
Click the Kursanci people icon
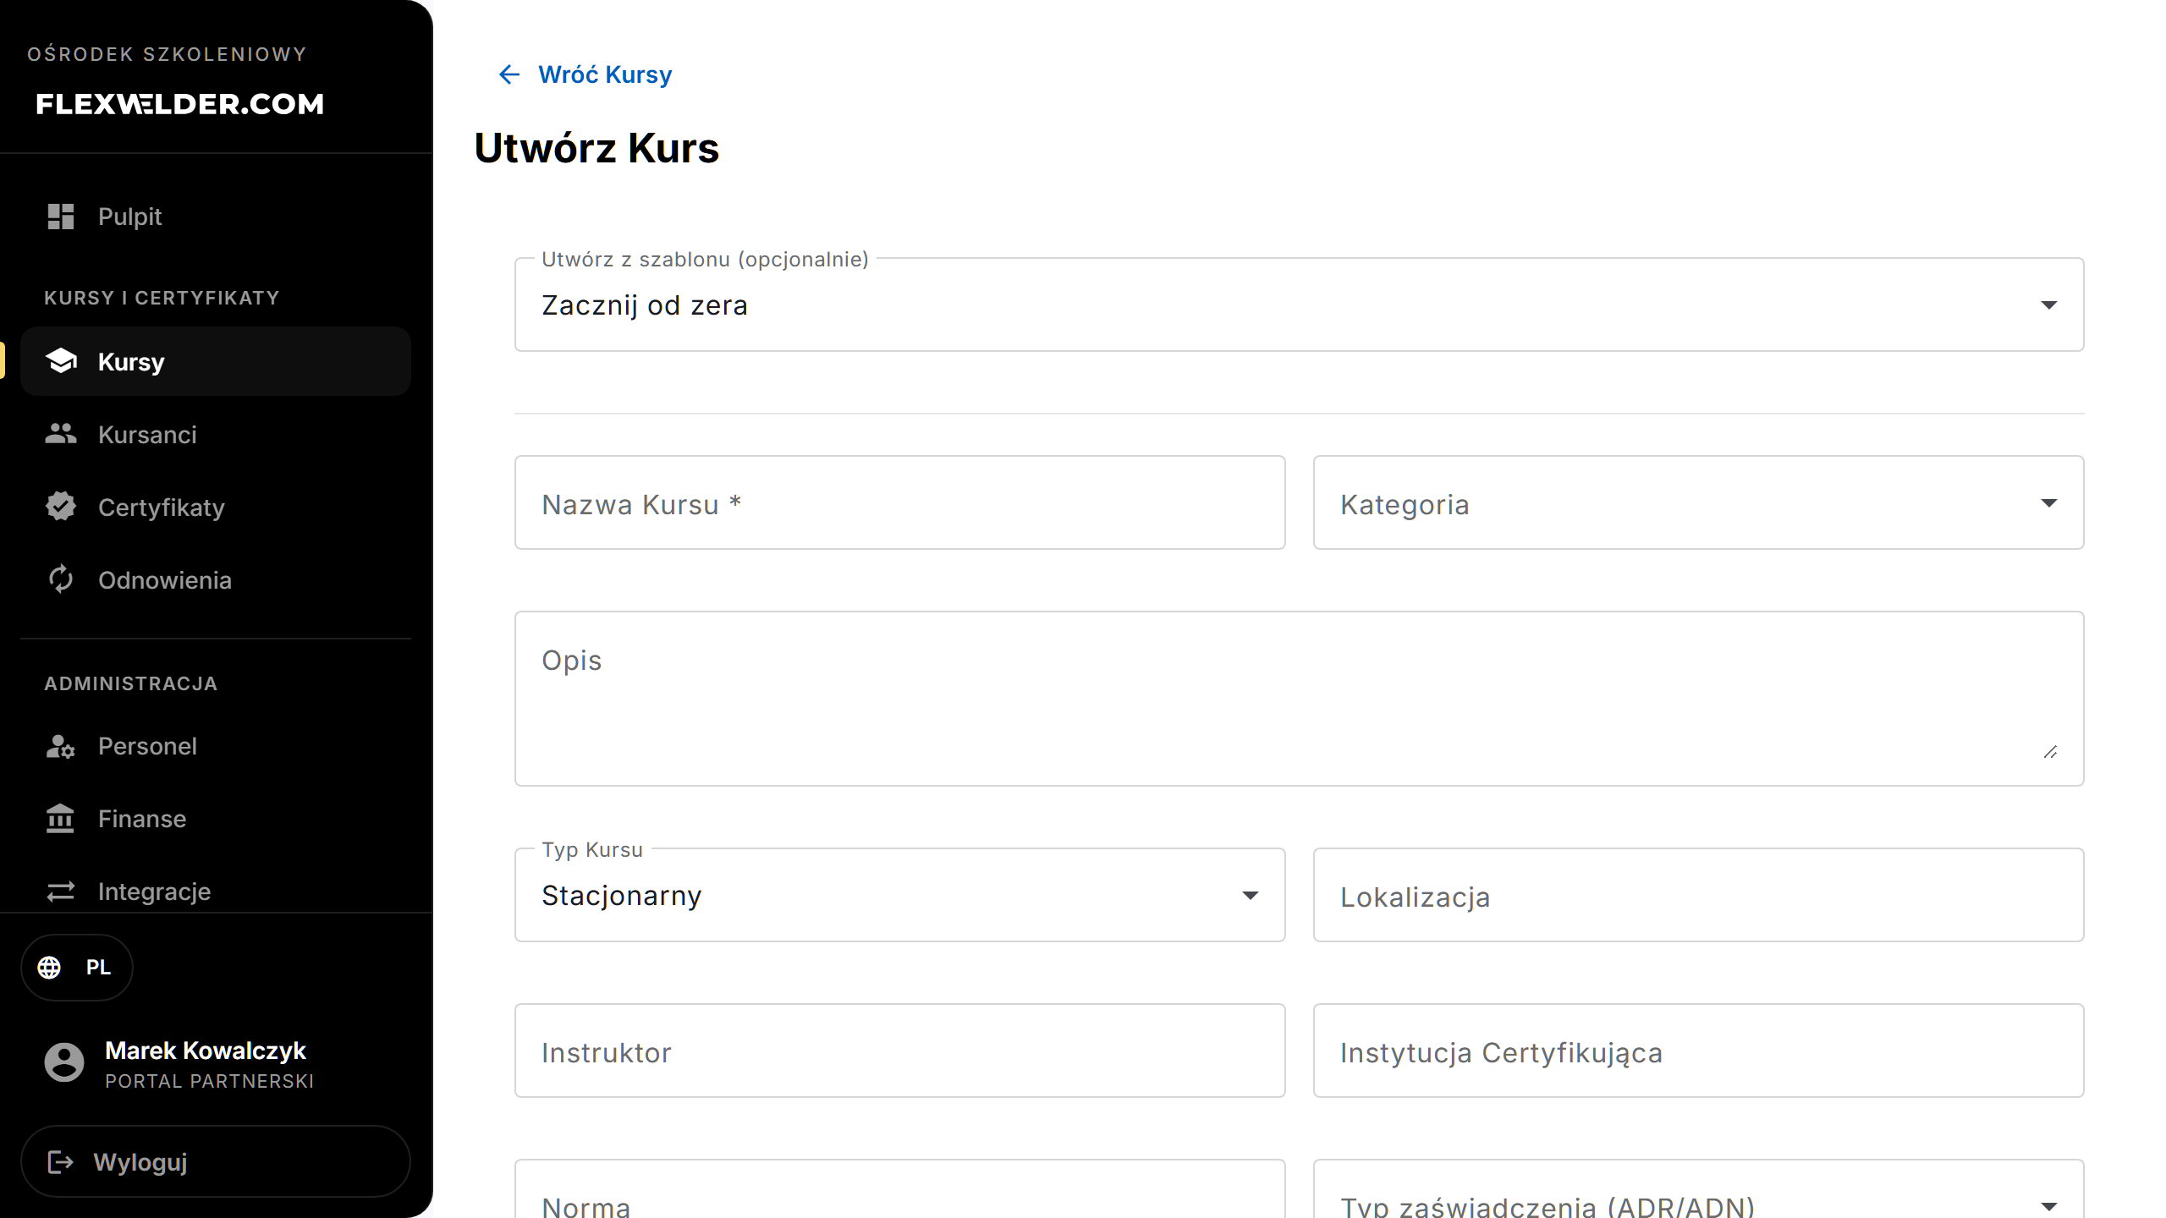pyautogui.click(x=61, y=434)
